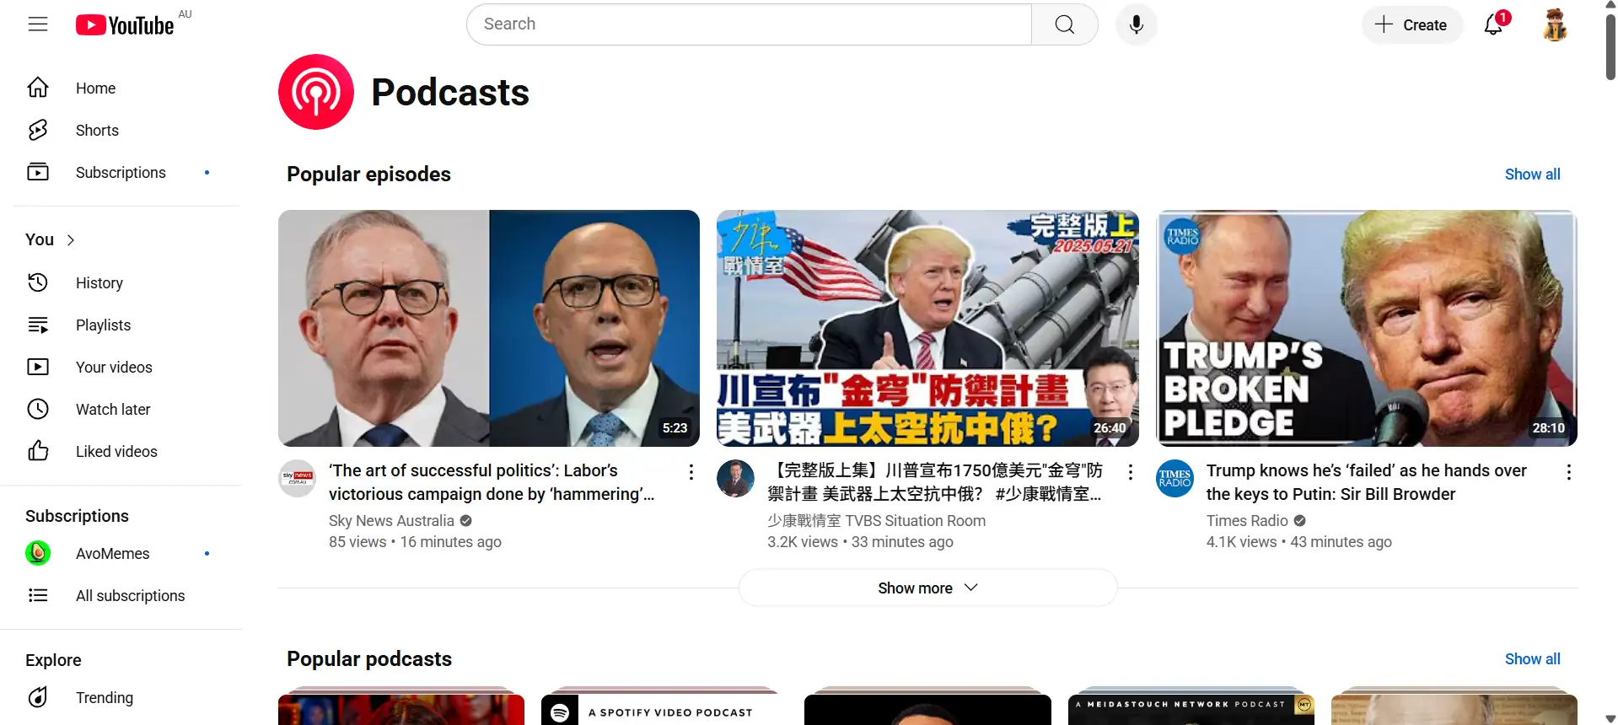Expand Show more popular episodes

pyautogui.click(x=927, y=588)
